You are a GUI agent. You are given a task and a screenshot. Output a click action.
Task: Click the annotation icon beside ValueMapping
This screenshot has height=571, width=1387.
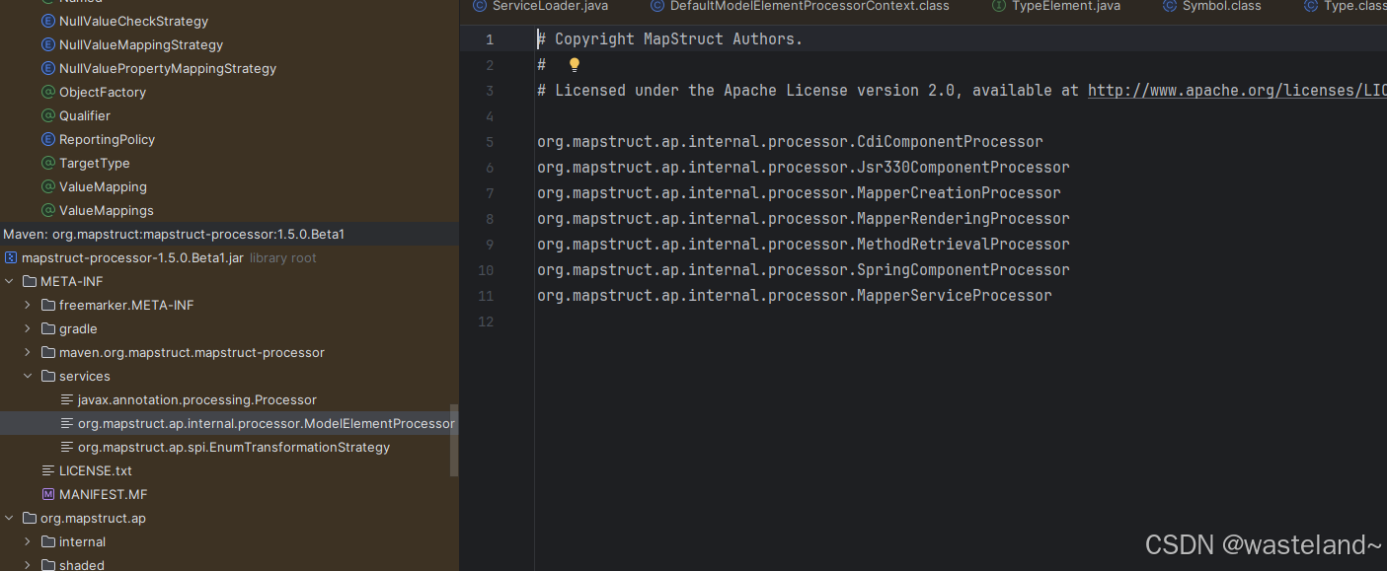coord(47,186)
